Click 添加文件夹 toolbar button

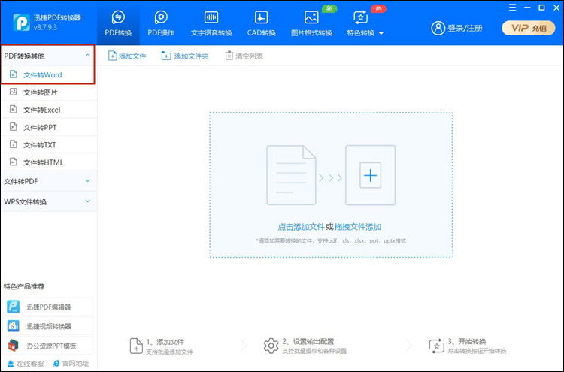[185, 56]
